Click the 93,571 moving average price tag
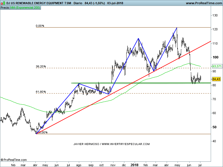This screenshot has width=223, height=167. tap(216, 66)
